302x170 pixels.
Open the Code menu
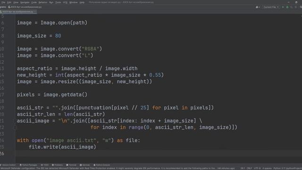34,2
